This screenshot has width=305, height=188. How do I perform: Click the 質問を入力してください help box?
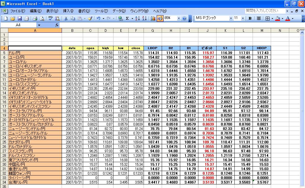265,11
